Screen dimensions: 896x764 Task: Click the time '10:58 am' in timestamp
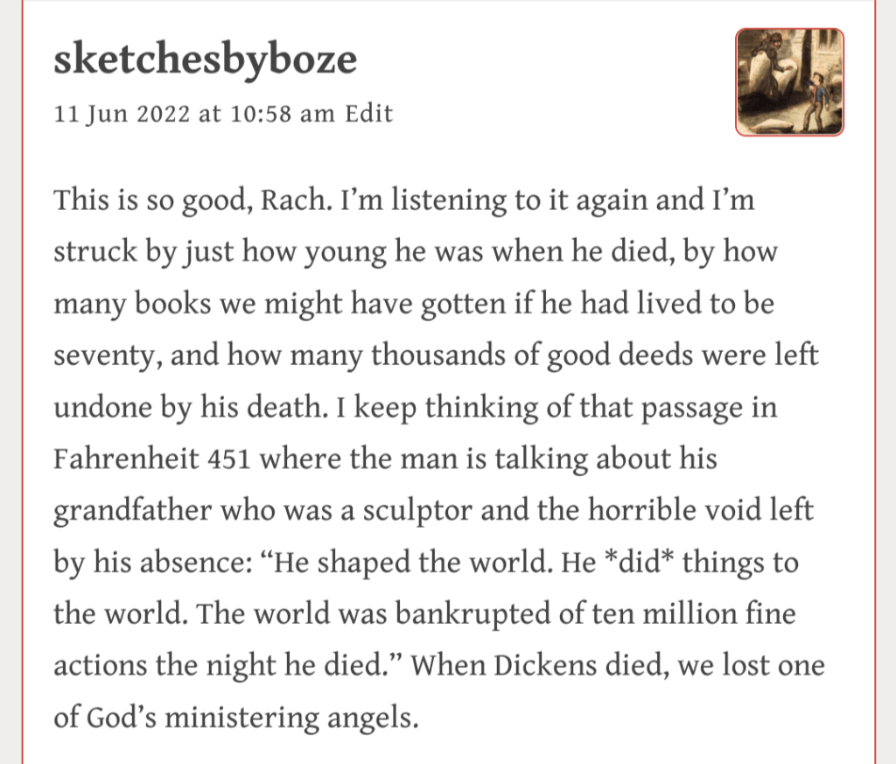[x=283, y=114]
